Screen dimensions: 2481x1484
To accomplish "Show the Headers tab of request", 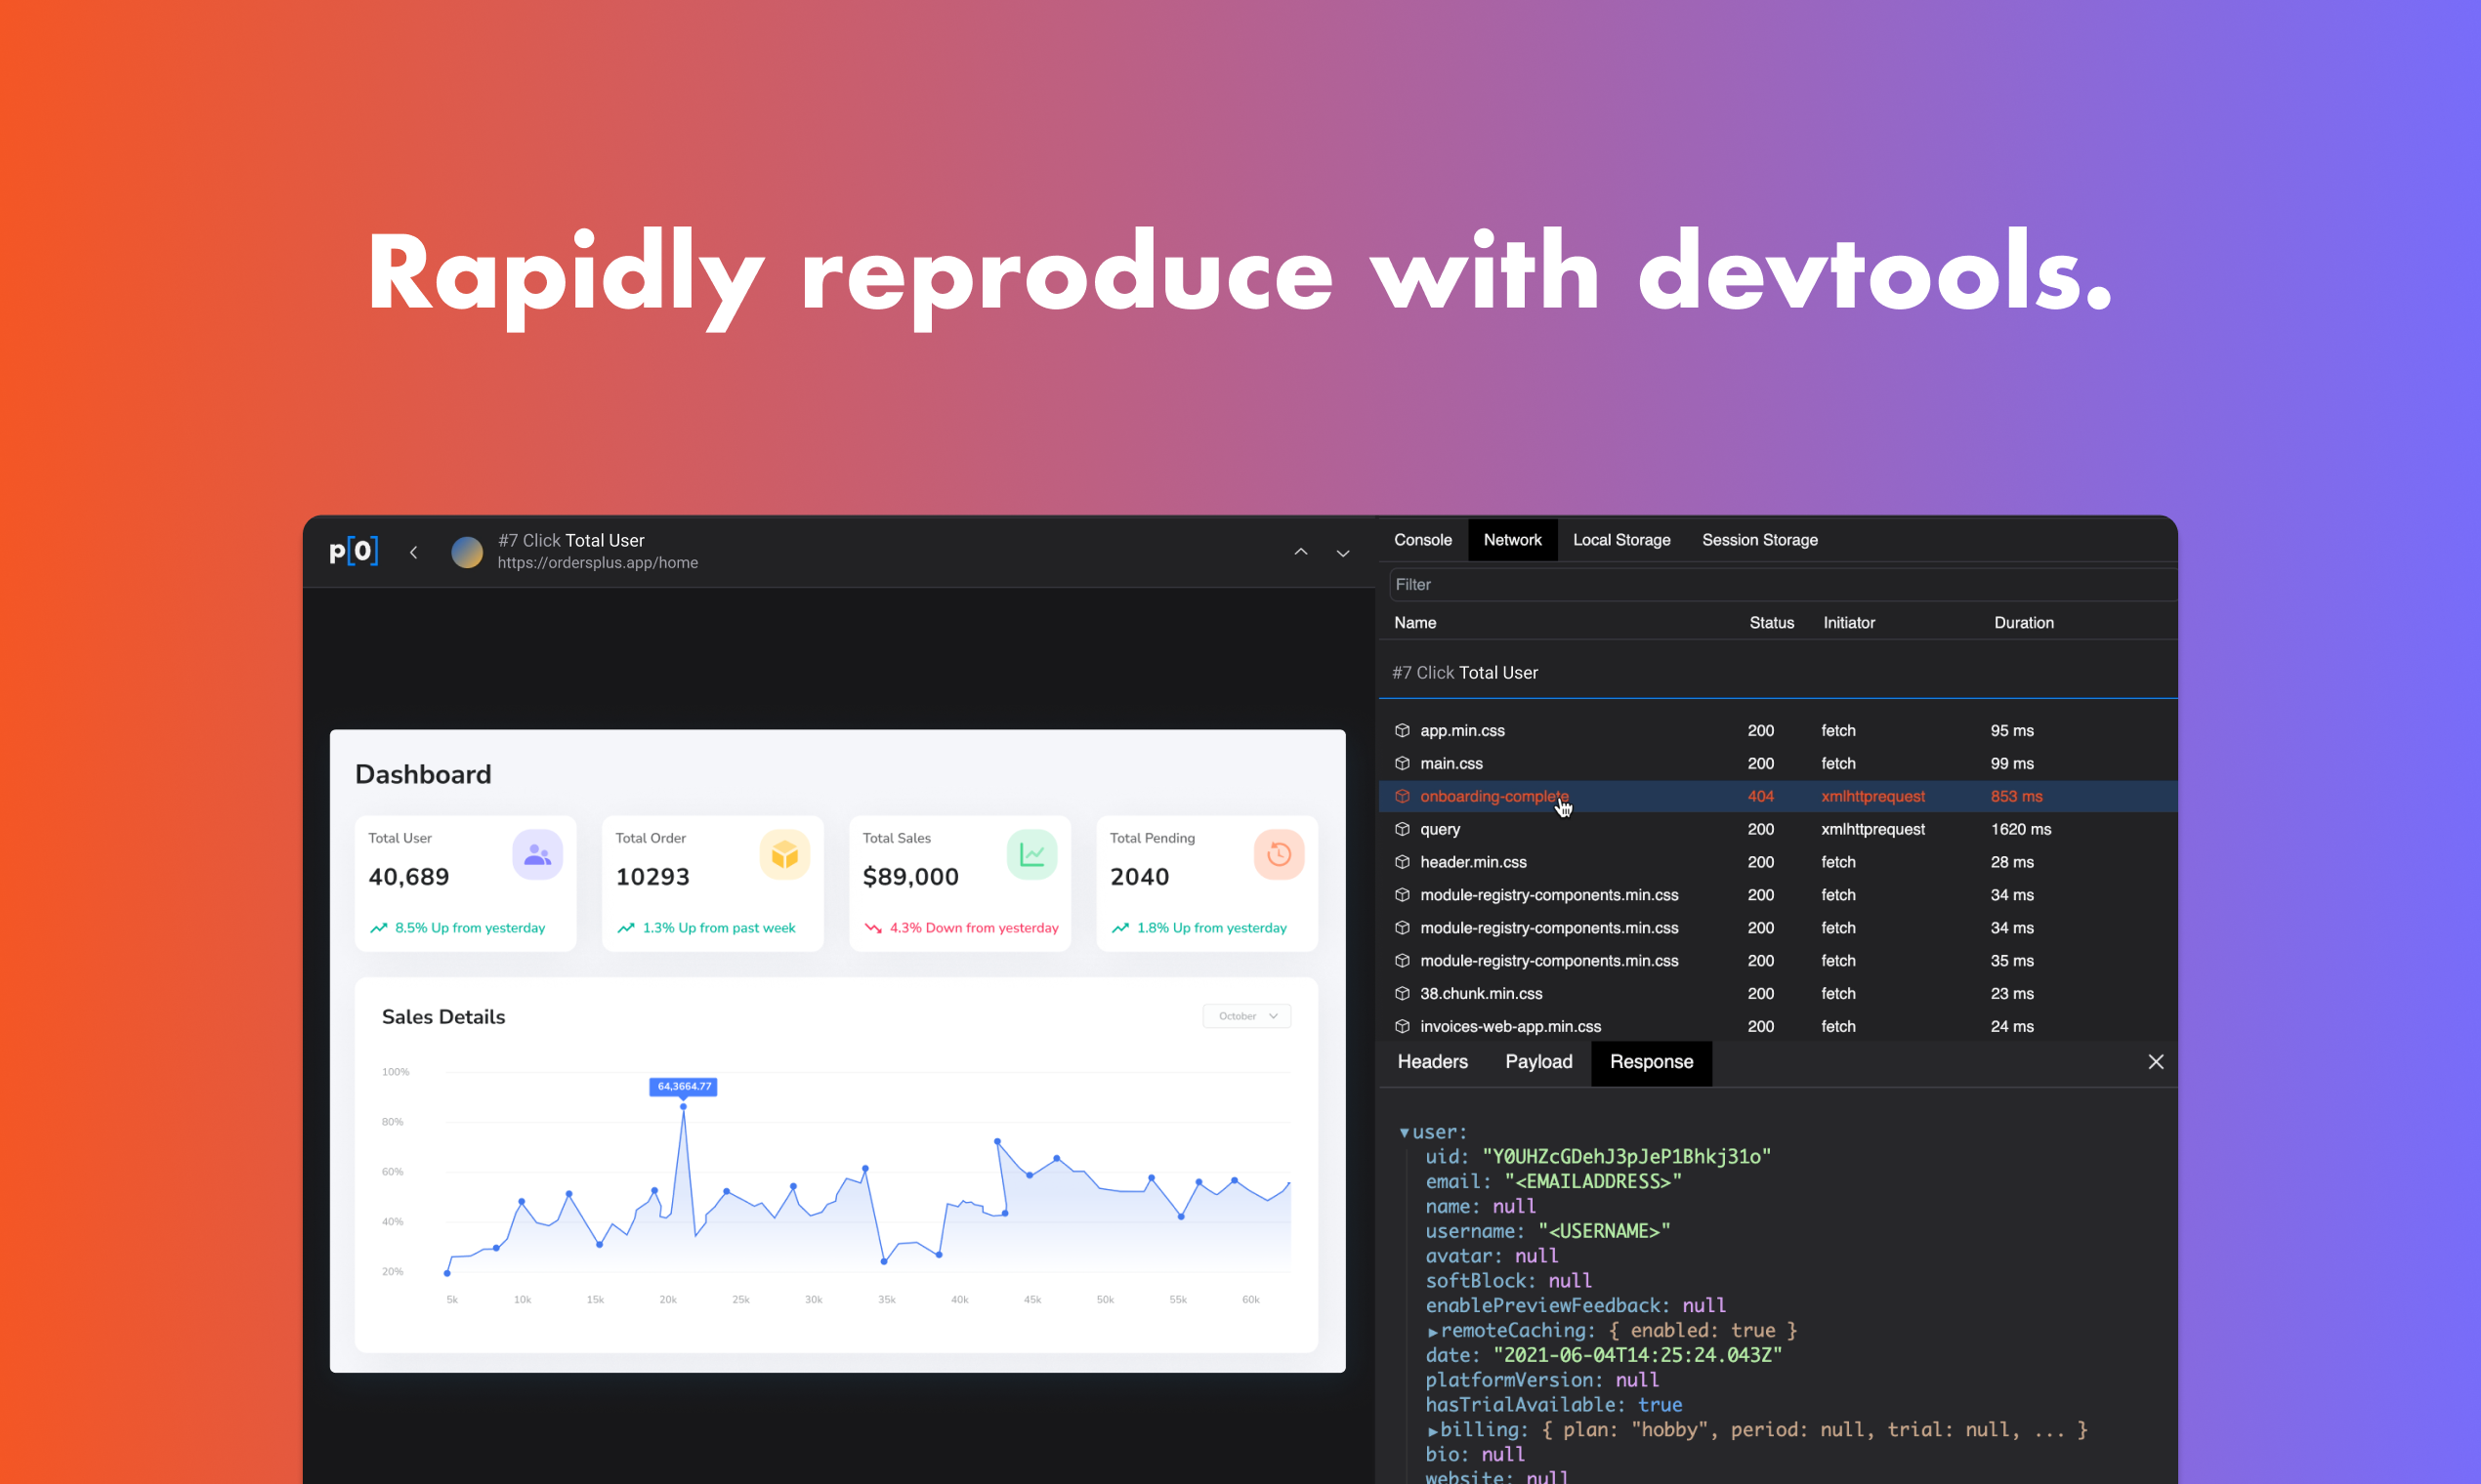I will coord(1432,1062).
